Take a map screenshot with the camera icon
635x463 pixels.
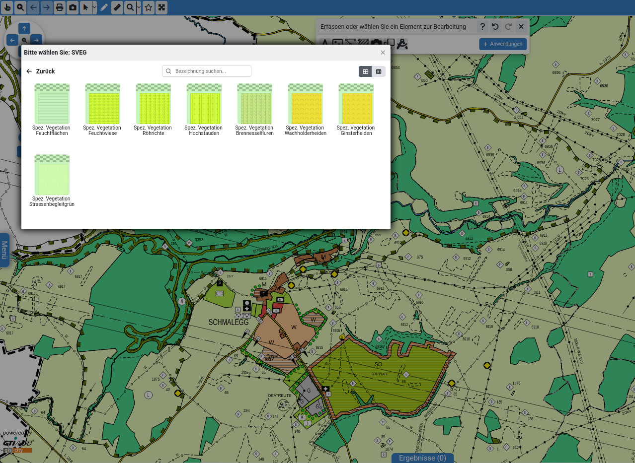click(x=73, y=7)
